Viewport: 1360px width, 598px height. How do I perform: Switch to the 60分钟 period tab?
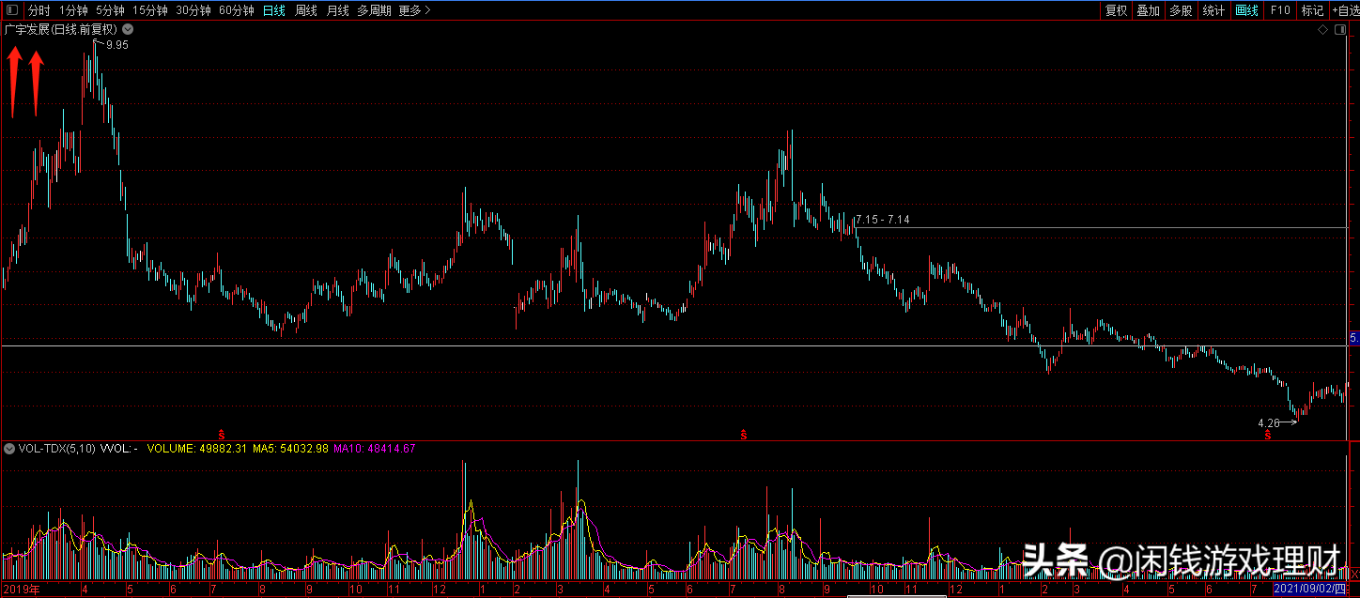click(x=236, y=10)
